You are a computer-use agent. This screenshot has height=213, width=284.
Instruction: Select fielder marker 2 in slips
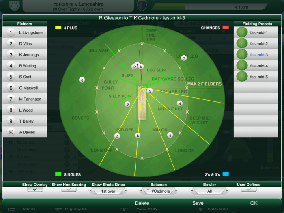[x=134, y=67]
